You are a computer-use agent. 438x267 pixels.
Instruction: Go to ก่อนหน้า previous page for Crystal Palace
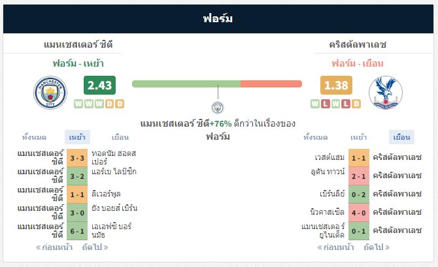click(x=336, y=247)
